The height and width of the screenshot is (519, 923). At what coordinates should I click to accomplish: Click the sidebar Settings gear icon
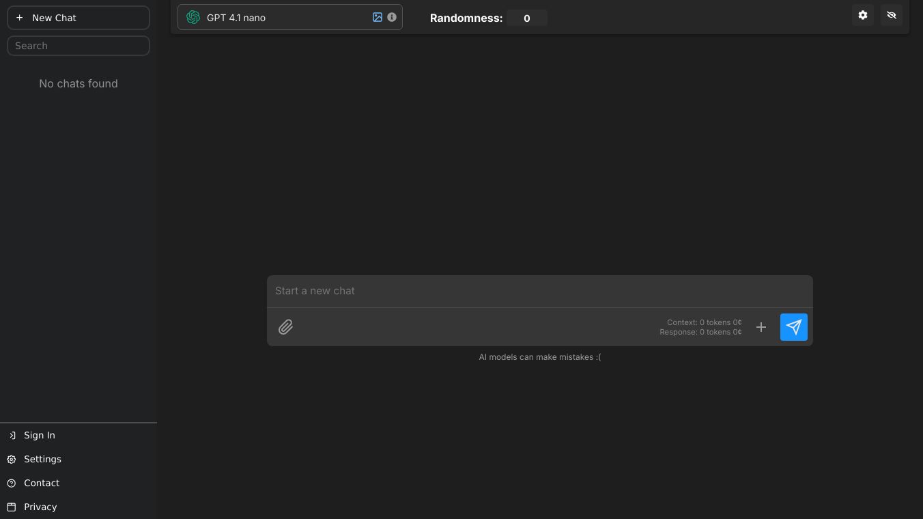[12, 459]
